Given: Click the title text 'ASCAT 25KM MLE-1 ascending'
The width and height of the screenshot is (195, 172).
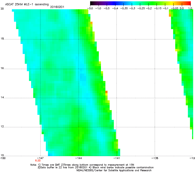Looking at the screenshot, I should tap(27, 4).
